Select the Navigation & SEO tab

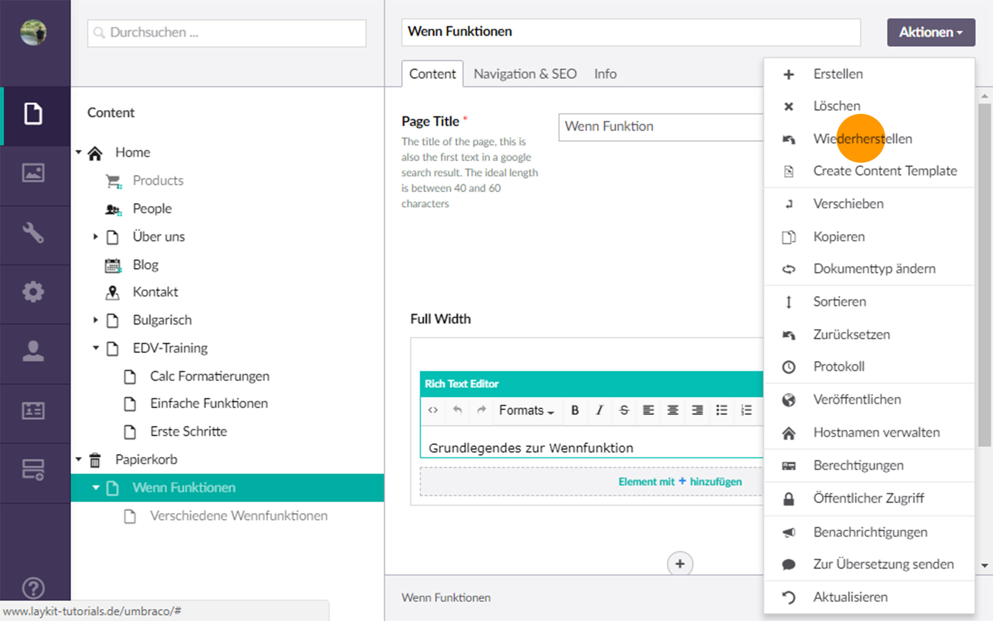click(x=525, y=73)
